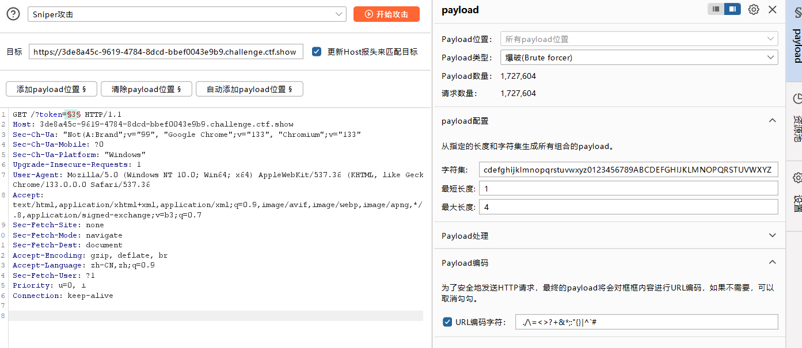Click the Priority: u=0, i line
802x348 pixels.
(x=49, y=285)
